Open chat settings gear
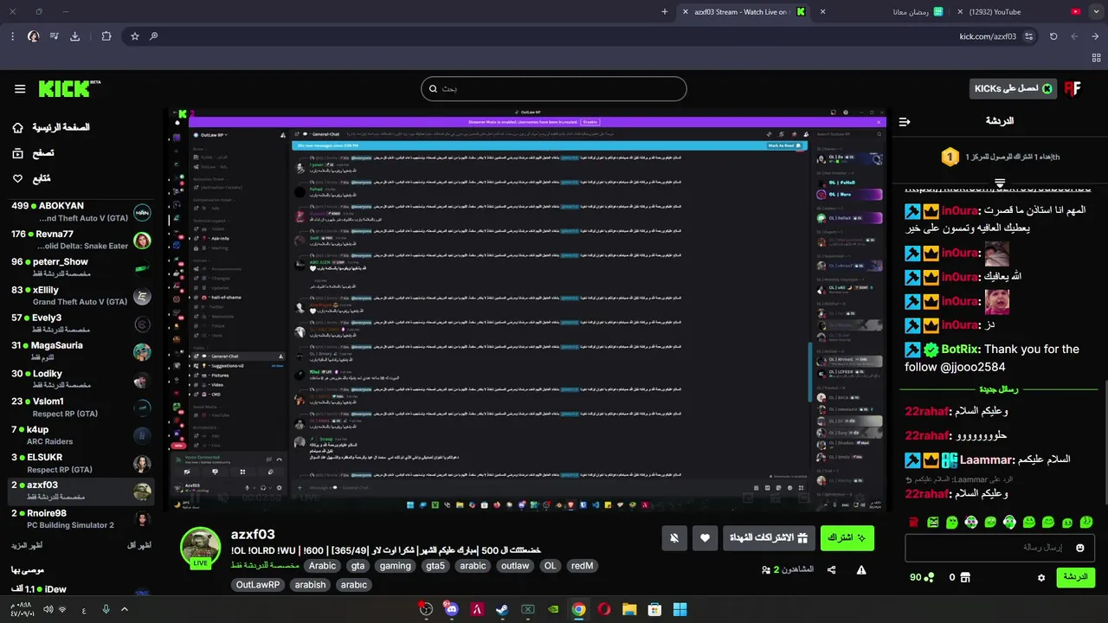This screenshot has width=1108, height=623. pos(1041,577)
